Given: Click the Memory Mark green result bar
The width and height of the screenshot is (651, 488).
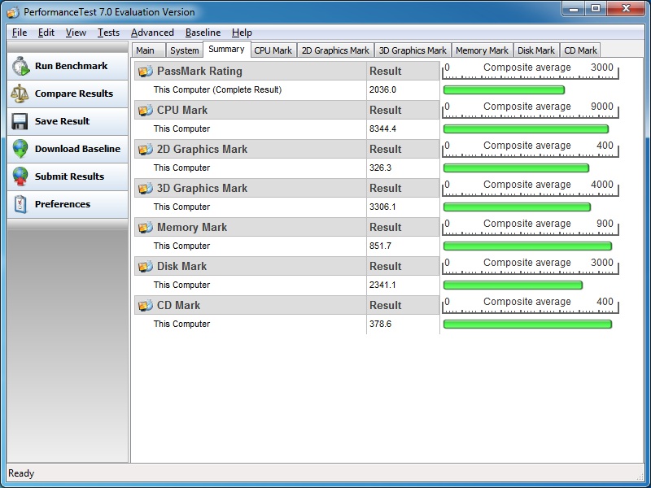Looking at the screenshot, I should [x=527, y=246].
